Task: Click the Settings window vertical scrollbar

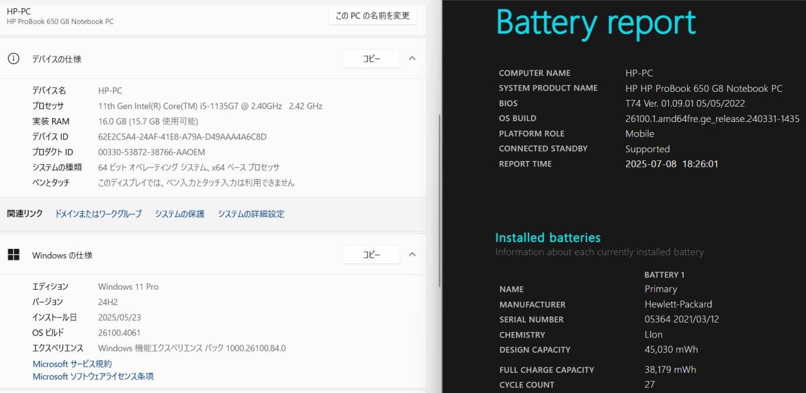Action: 439,201
